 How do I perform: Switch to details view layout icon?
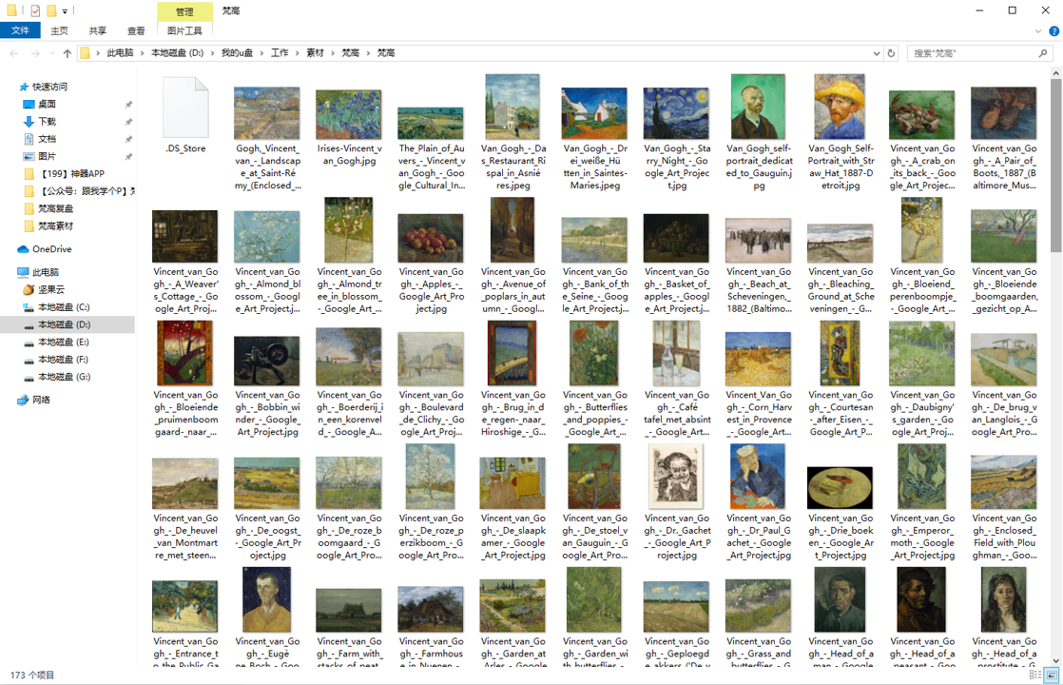pos(1034,675)
